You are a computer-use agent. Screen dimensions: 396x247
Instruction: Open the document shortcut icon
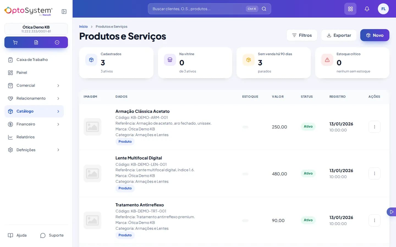(36, 42)
